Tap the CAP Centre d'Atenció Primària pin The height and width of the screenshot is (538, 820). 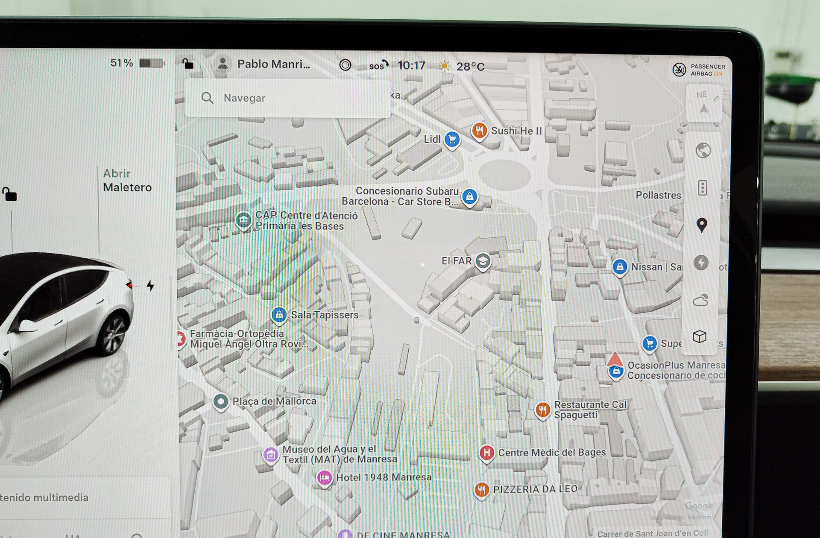[x=243, y=221]
